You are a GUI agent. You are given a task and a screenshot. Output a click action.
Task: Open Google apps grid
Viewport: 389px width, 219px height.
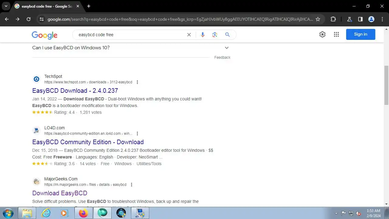tap(336, 34)
